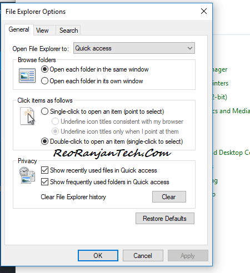Switch to the Search tab
250x273 pixels.
[x=68, y=31]
